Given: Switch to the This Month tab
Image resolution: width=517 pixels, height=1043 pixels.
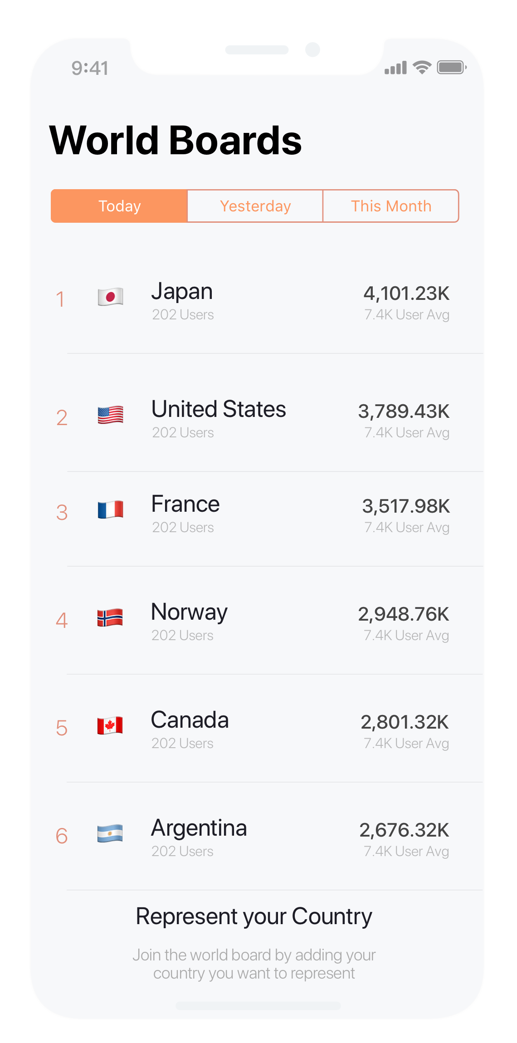Looking at the screenshot, I should click(390, 206).
